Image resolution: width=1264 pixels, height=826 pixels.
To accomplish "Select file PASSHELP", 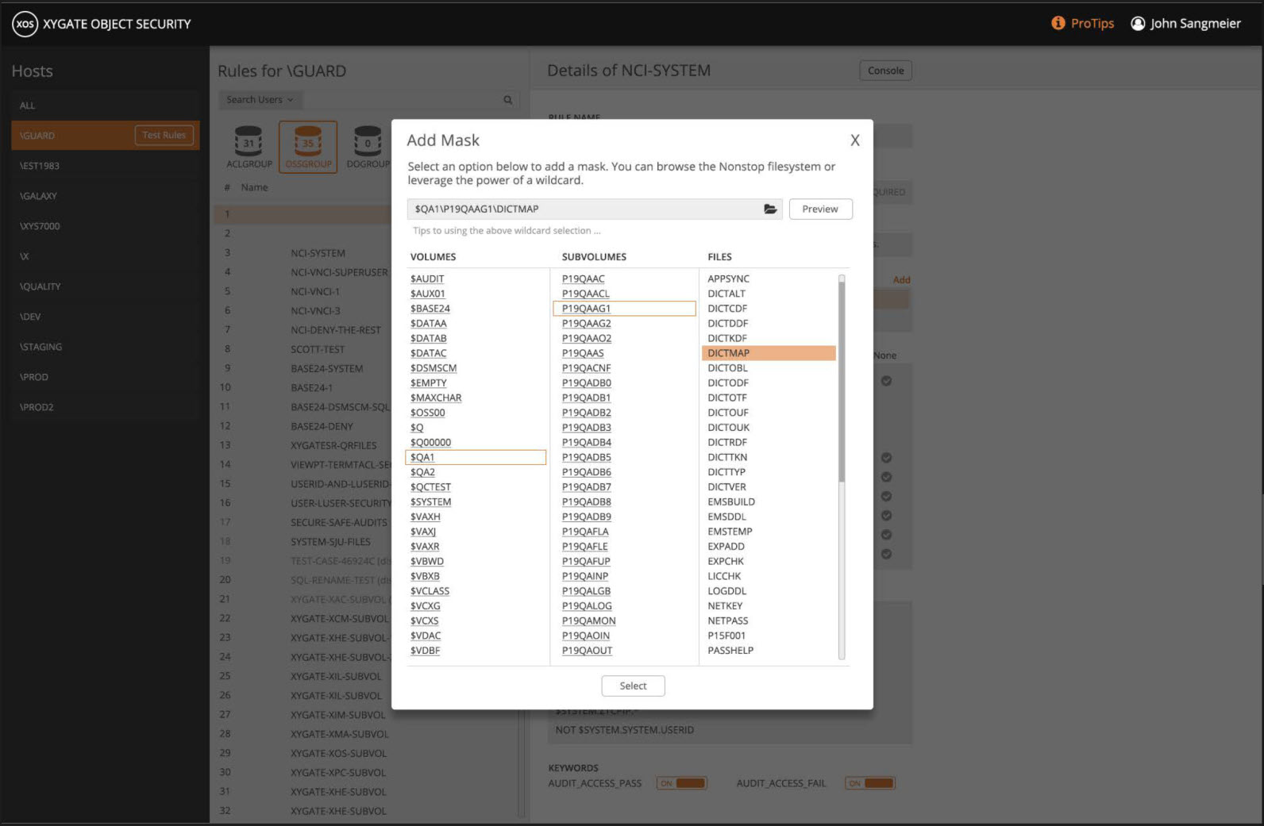I will [730, 651].
